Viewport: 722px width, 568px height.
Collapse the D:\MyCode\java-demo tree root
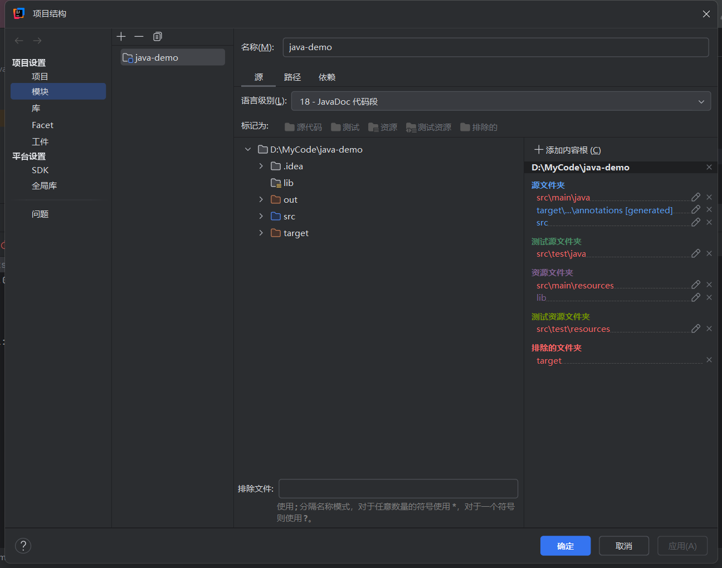(248, 149)
